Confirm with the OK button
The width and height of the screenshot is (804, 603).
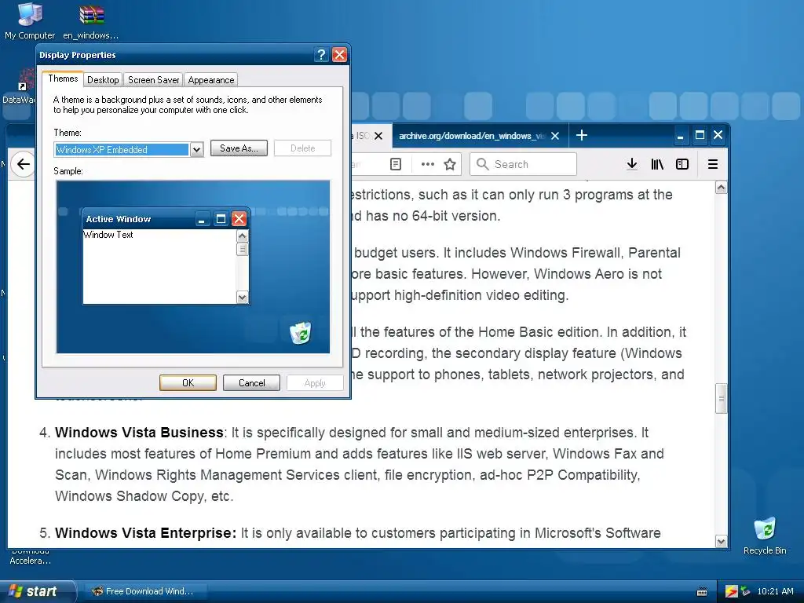[188, 383]
